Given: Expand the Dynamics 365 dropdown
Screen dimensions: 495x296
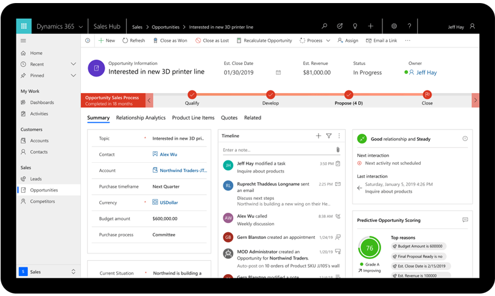Looking at the screenshot, I should click(x=81, y=27).
